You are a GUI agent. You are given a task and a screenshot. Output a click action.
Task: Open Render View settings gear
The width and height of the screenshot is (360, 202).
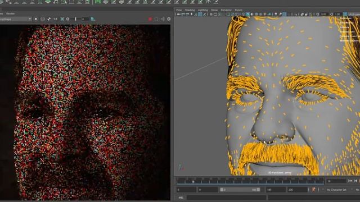[169, 19]
